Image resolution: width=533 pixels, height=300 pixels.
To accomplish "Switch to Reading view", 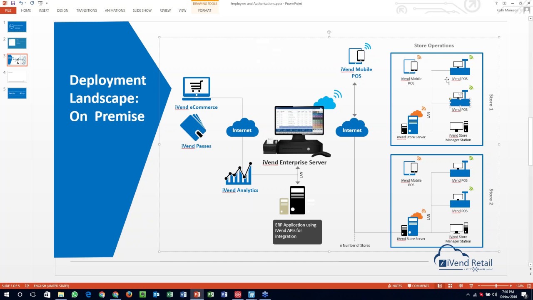I will point(461,286).
